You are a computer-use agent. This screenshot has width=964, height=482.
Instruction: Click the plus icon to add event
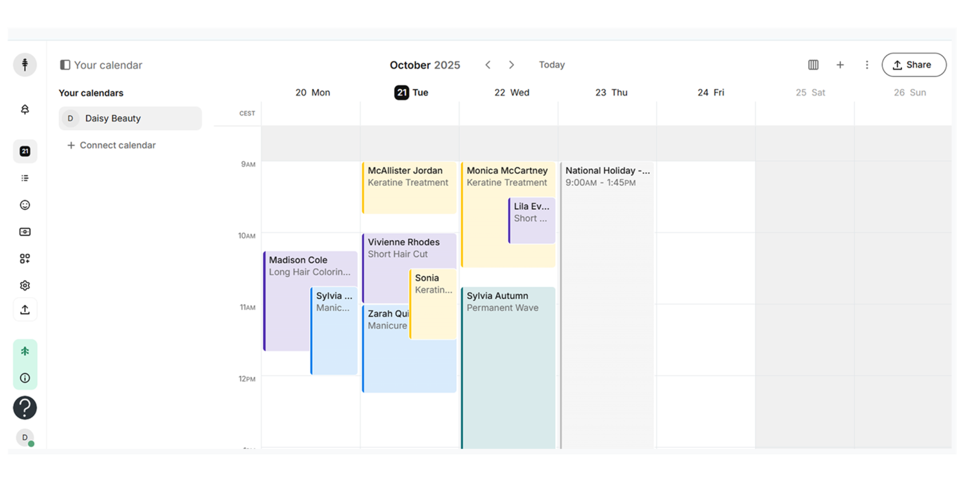[840, 65]
